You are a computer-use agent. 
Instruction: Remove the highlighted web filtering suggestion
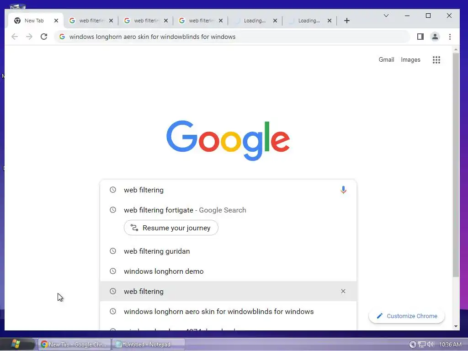click(x=343, y=291)
